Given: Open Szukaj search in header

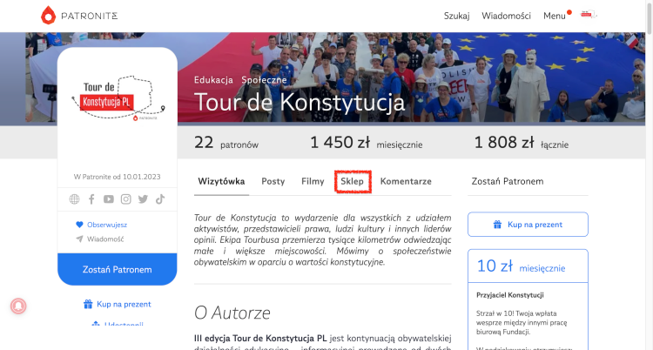Looking at the screenshot, I should pos(457,16).
